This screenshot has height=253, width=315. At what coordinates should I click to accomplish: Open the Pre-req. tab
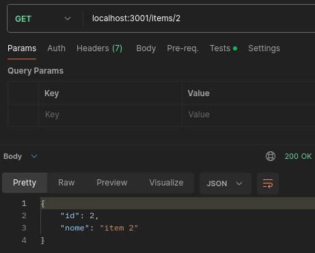coord(182,48)
